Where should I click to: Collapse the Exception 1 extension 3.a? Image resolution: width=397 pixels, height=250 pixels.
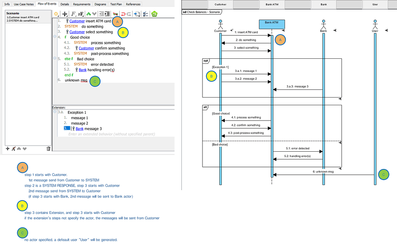(55, 113)
